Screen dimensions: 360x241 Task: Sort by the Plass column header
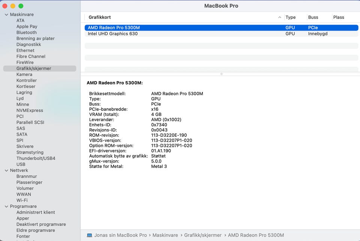tap(339, 18)
